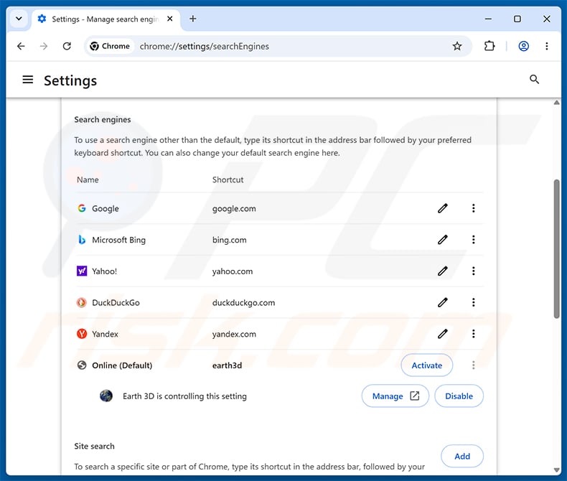
Task: Open more actions for Online (Default)
Action: [x=474, y=365]
